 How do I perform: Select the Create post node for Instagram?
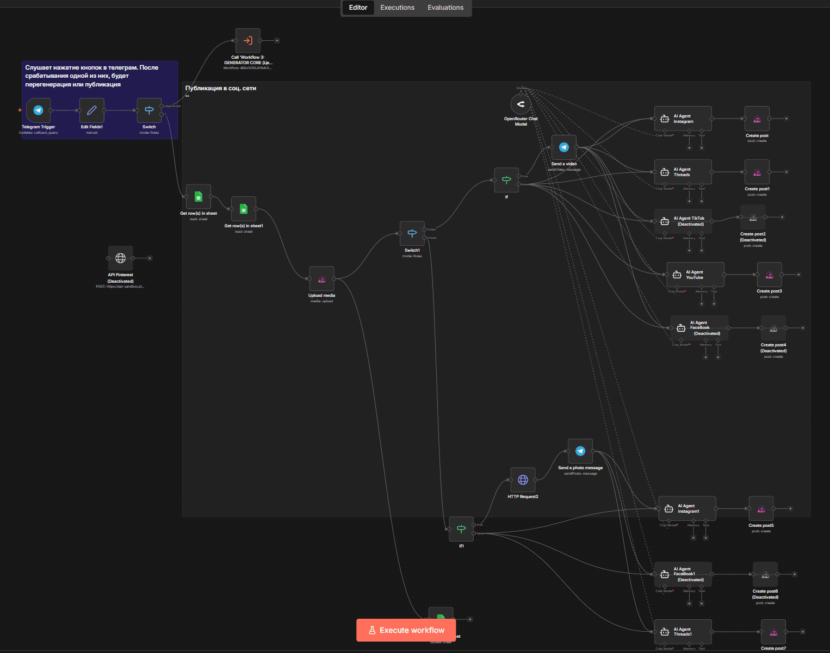tap(757, 119)
